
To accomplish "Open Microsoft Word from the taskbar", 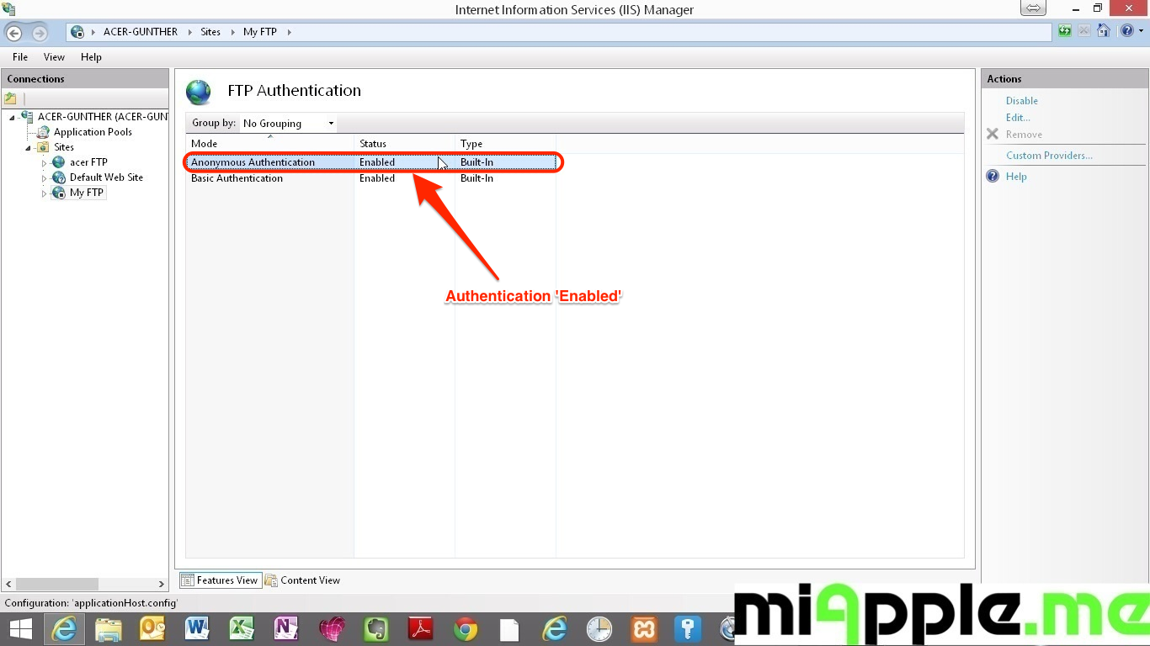I will click(196, 628).
